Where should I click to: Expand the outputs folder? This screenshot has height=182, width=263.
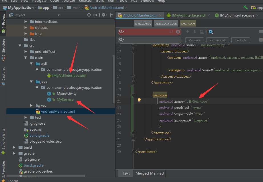26,28
